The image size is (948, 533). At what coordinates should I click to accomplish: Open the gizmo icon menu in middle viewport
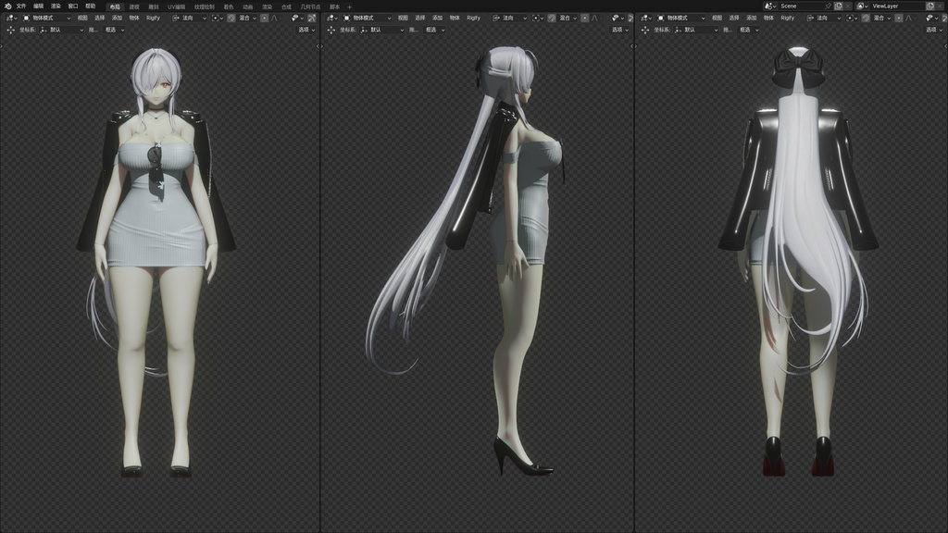pos(617,18)
